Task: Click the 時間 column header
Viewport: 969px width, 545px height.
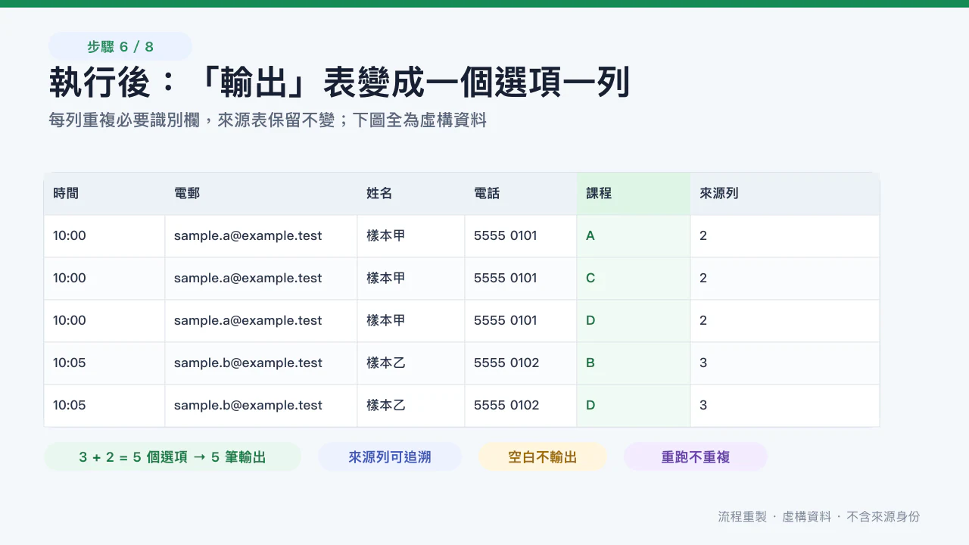Action: click(104, 194)
